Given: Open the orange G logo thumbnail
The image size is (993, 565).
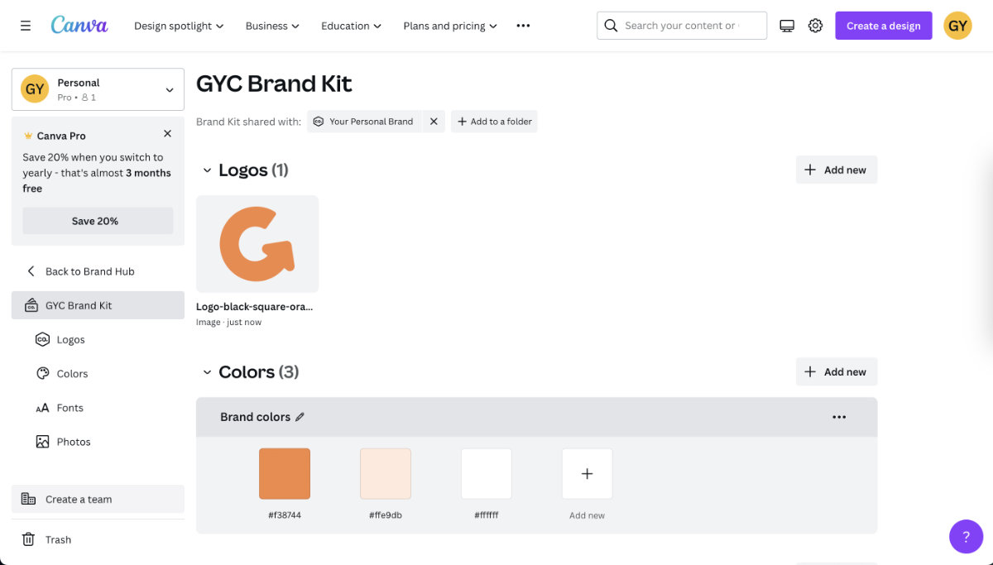Looking at the screenshot, I should tap(257, 244).
